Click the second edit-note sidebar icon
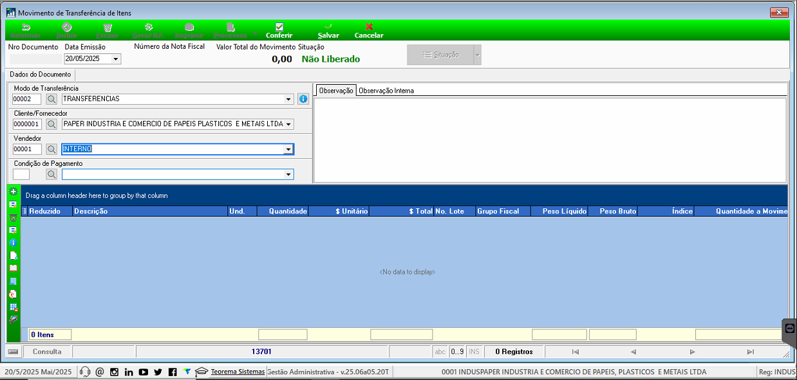 13,230
